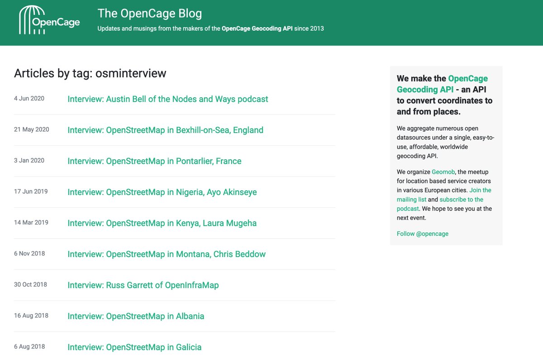Select the 4 Jun 2020 date text
This screenshot has width=543, height=362.
pos(29,98)
